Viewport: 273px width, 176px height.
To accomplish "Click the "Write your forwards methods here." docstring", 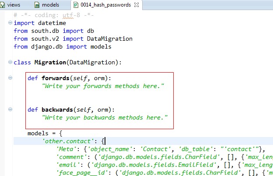I will click(103, 86).
